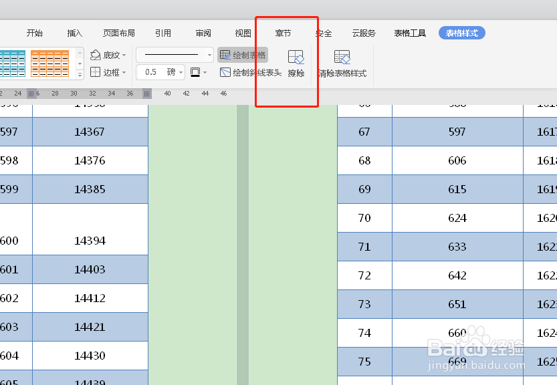This screenshot has width=557, height=385.
Task: Switch to the 审阅 tab
Action: point(203,33)
